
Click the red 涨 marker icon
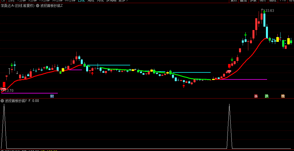tap(256, 96)
